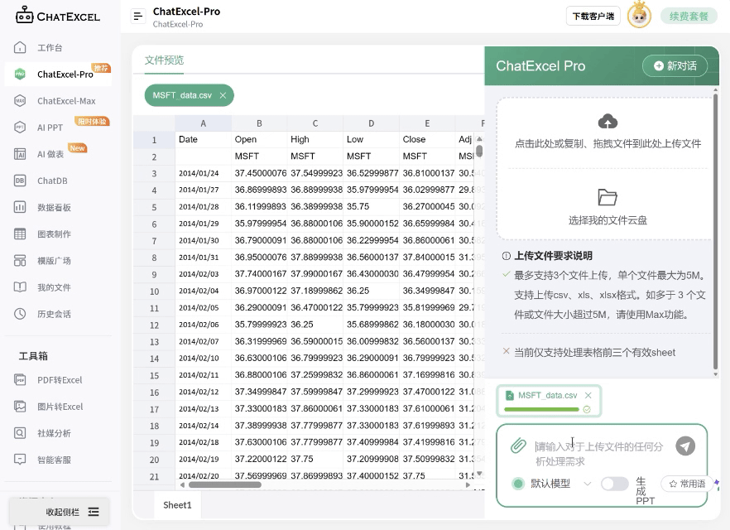This screenshot has width=730, height=530.
Task: Click the chat panel vertical scrollbar
Action: point(716,232)
